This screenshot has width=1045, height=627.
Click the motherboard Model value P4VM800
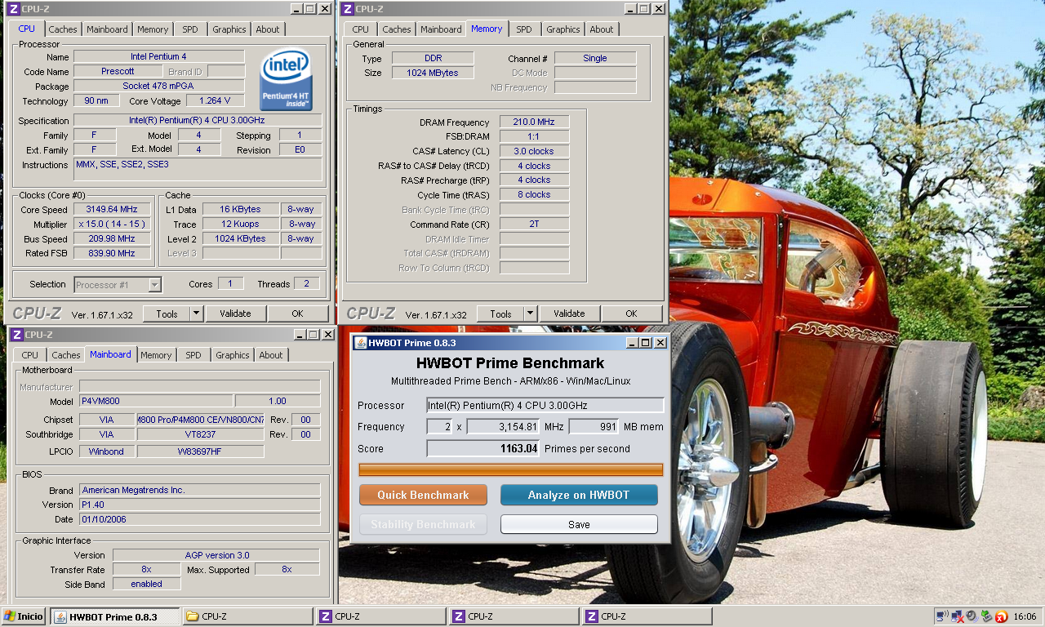pos(156,401)
